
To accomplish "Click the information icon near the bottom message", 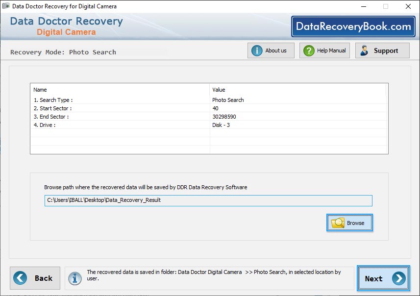I will pos(74,278).
